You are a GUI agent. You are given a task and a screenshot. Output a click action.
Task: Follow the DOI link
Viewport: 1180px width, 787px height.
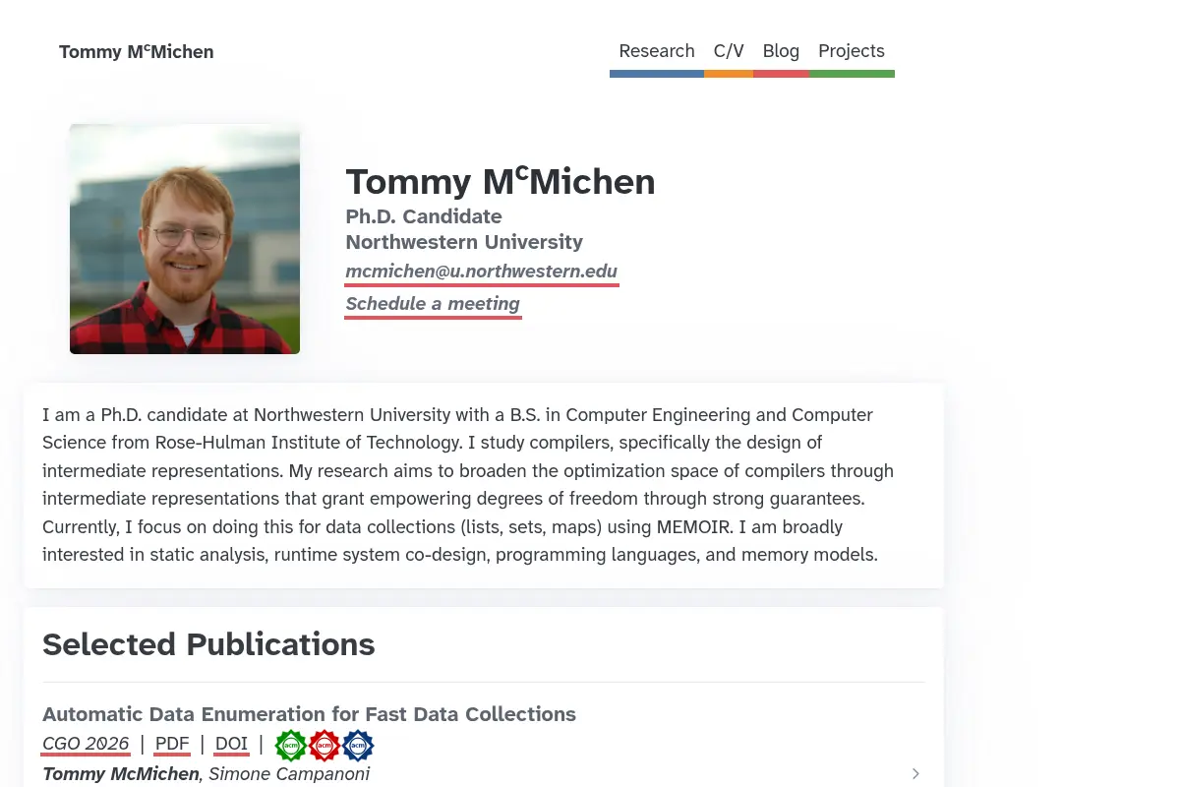tap(232, 744)
